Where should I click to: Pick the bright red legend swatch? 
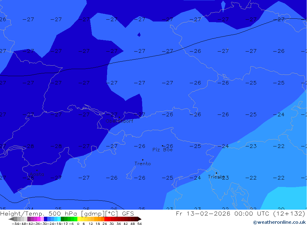pos(106,219)
